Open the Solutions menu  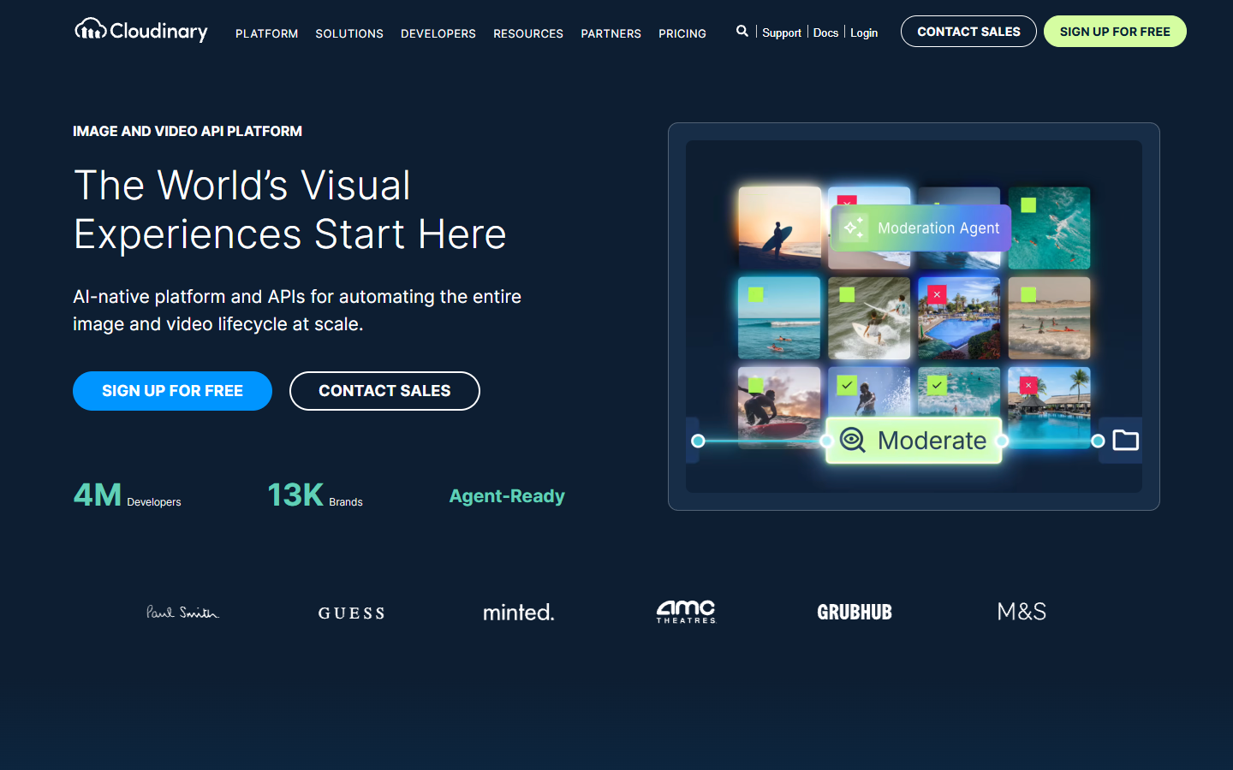349,33
